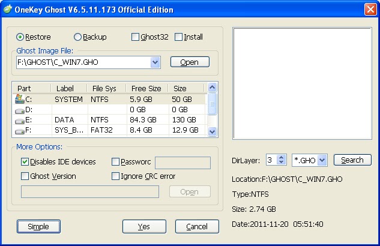
Task: Select the D: drive icon
Action: pos(20,110)
